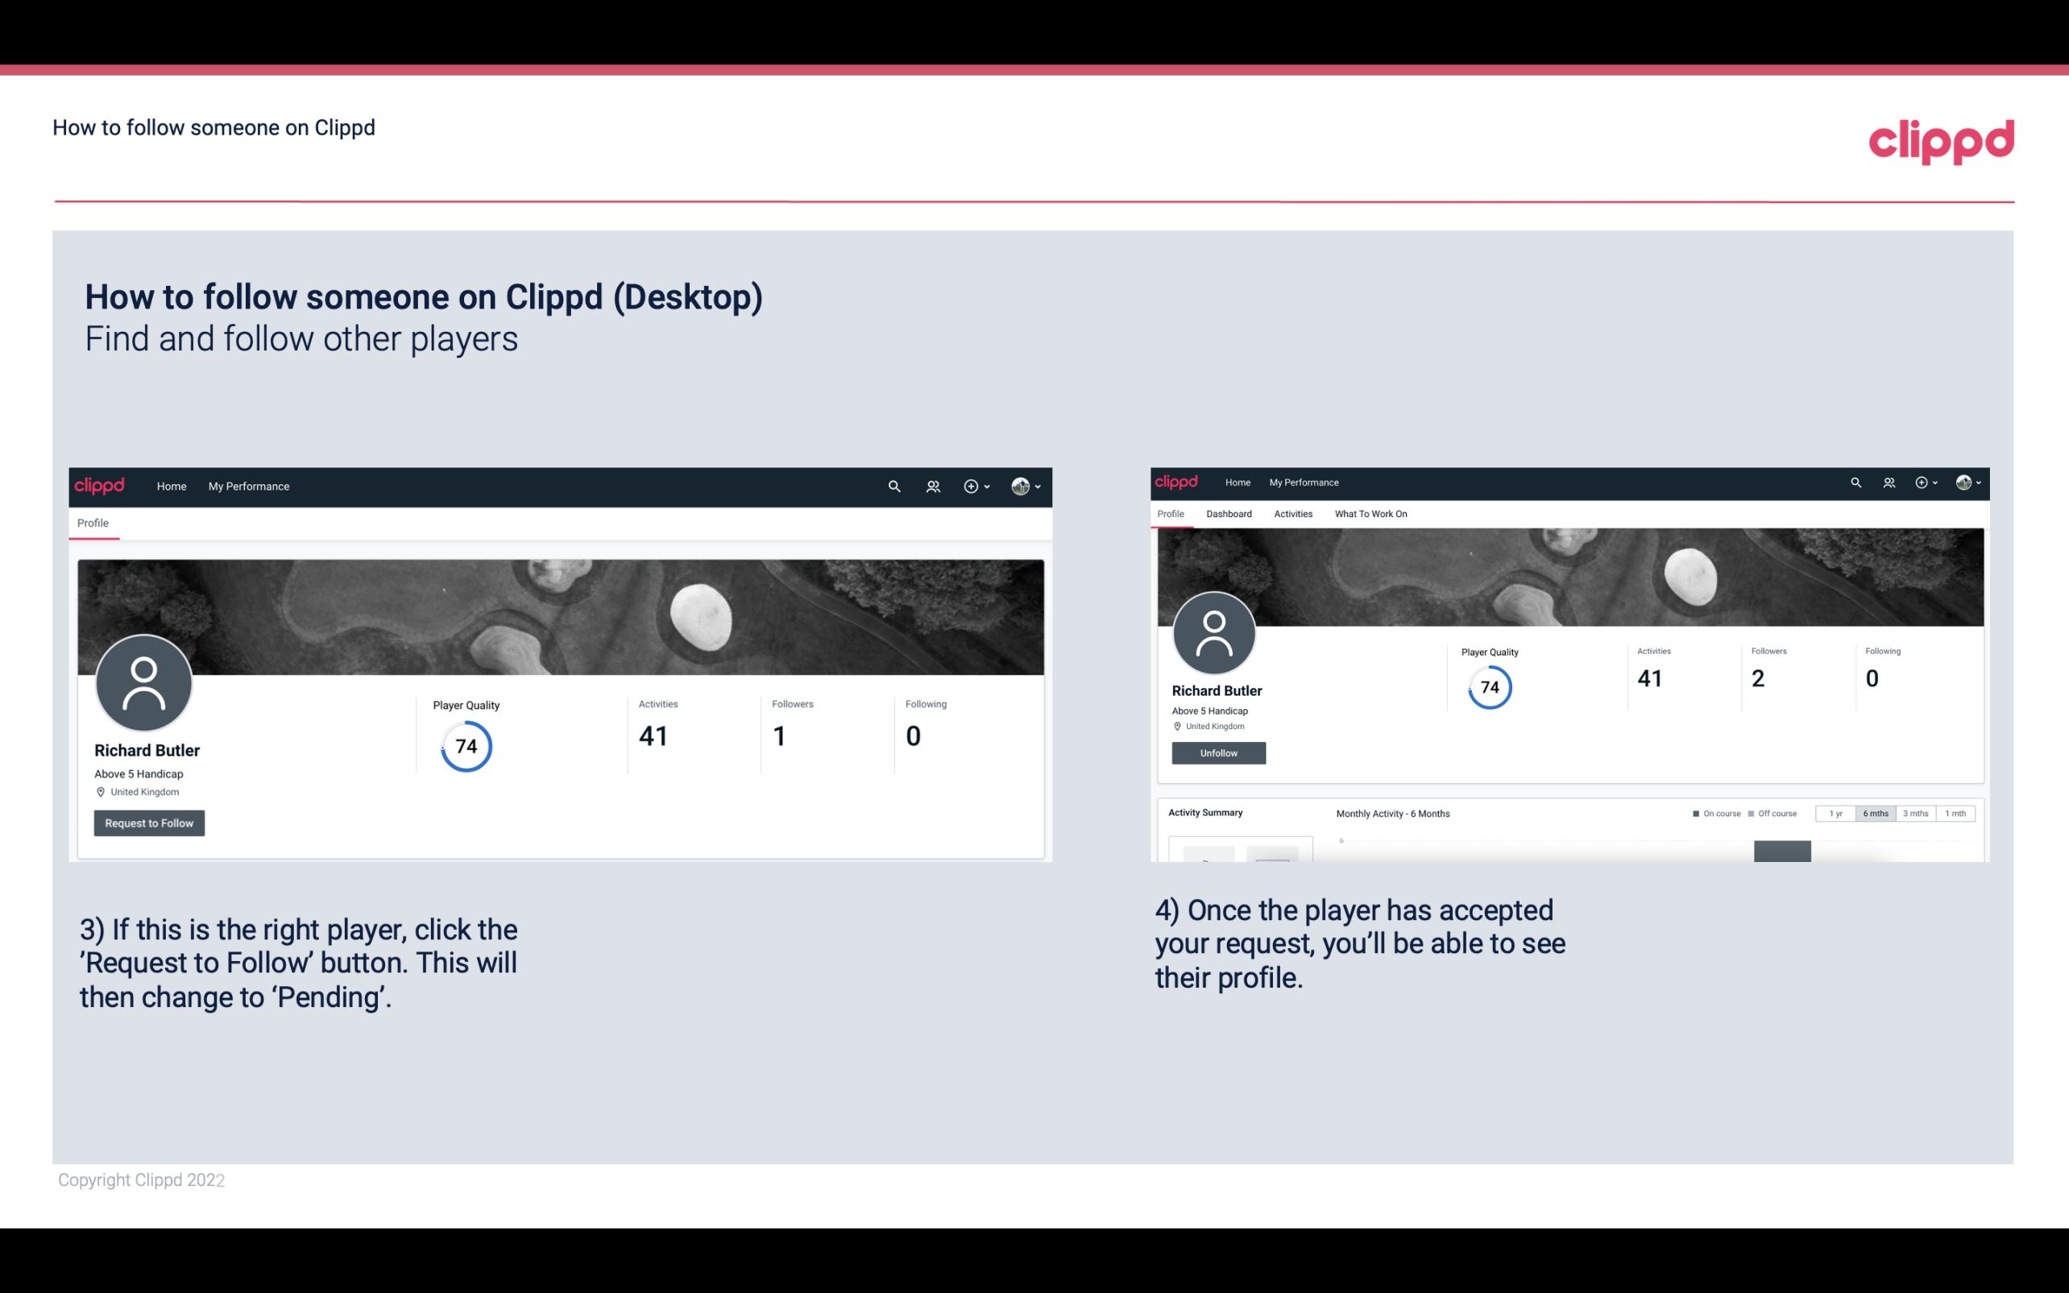Expand the 'My Performance' dropdown menu
Screen dimensions: 2069x1293
[249, 486]
